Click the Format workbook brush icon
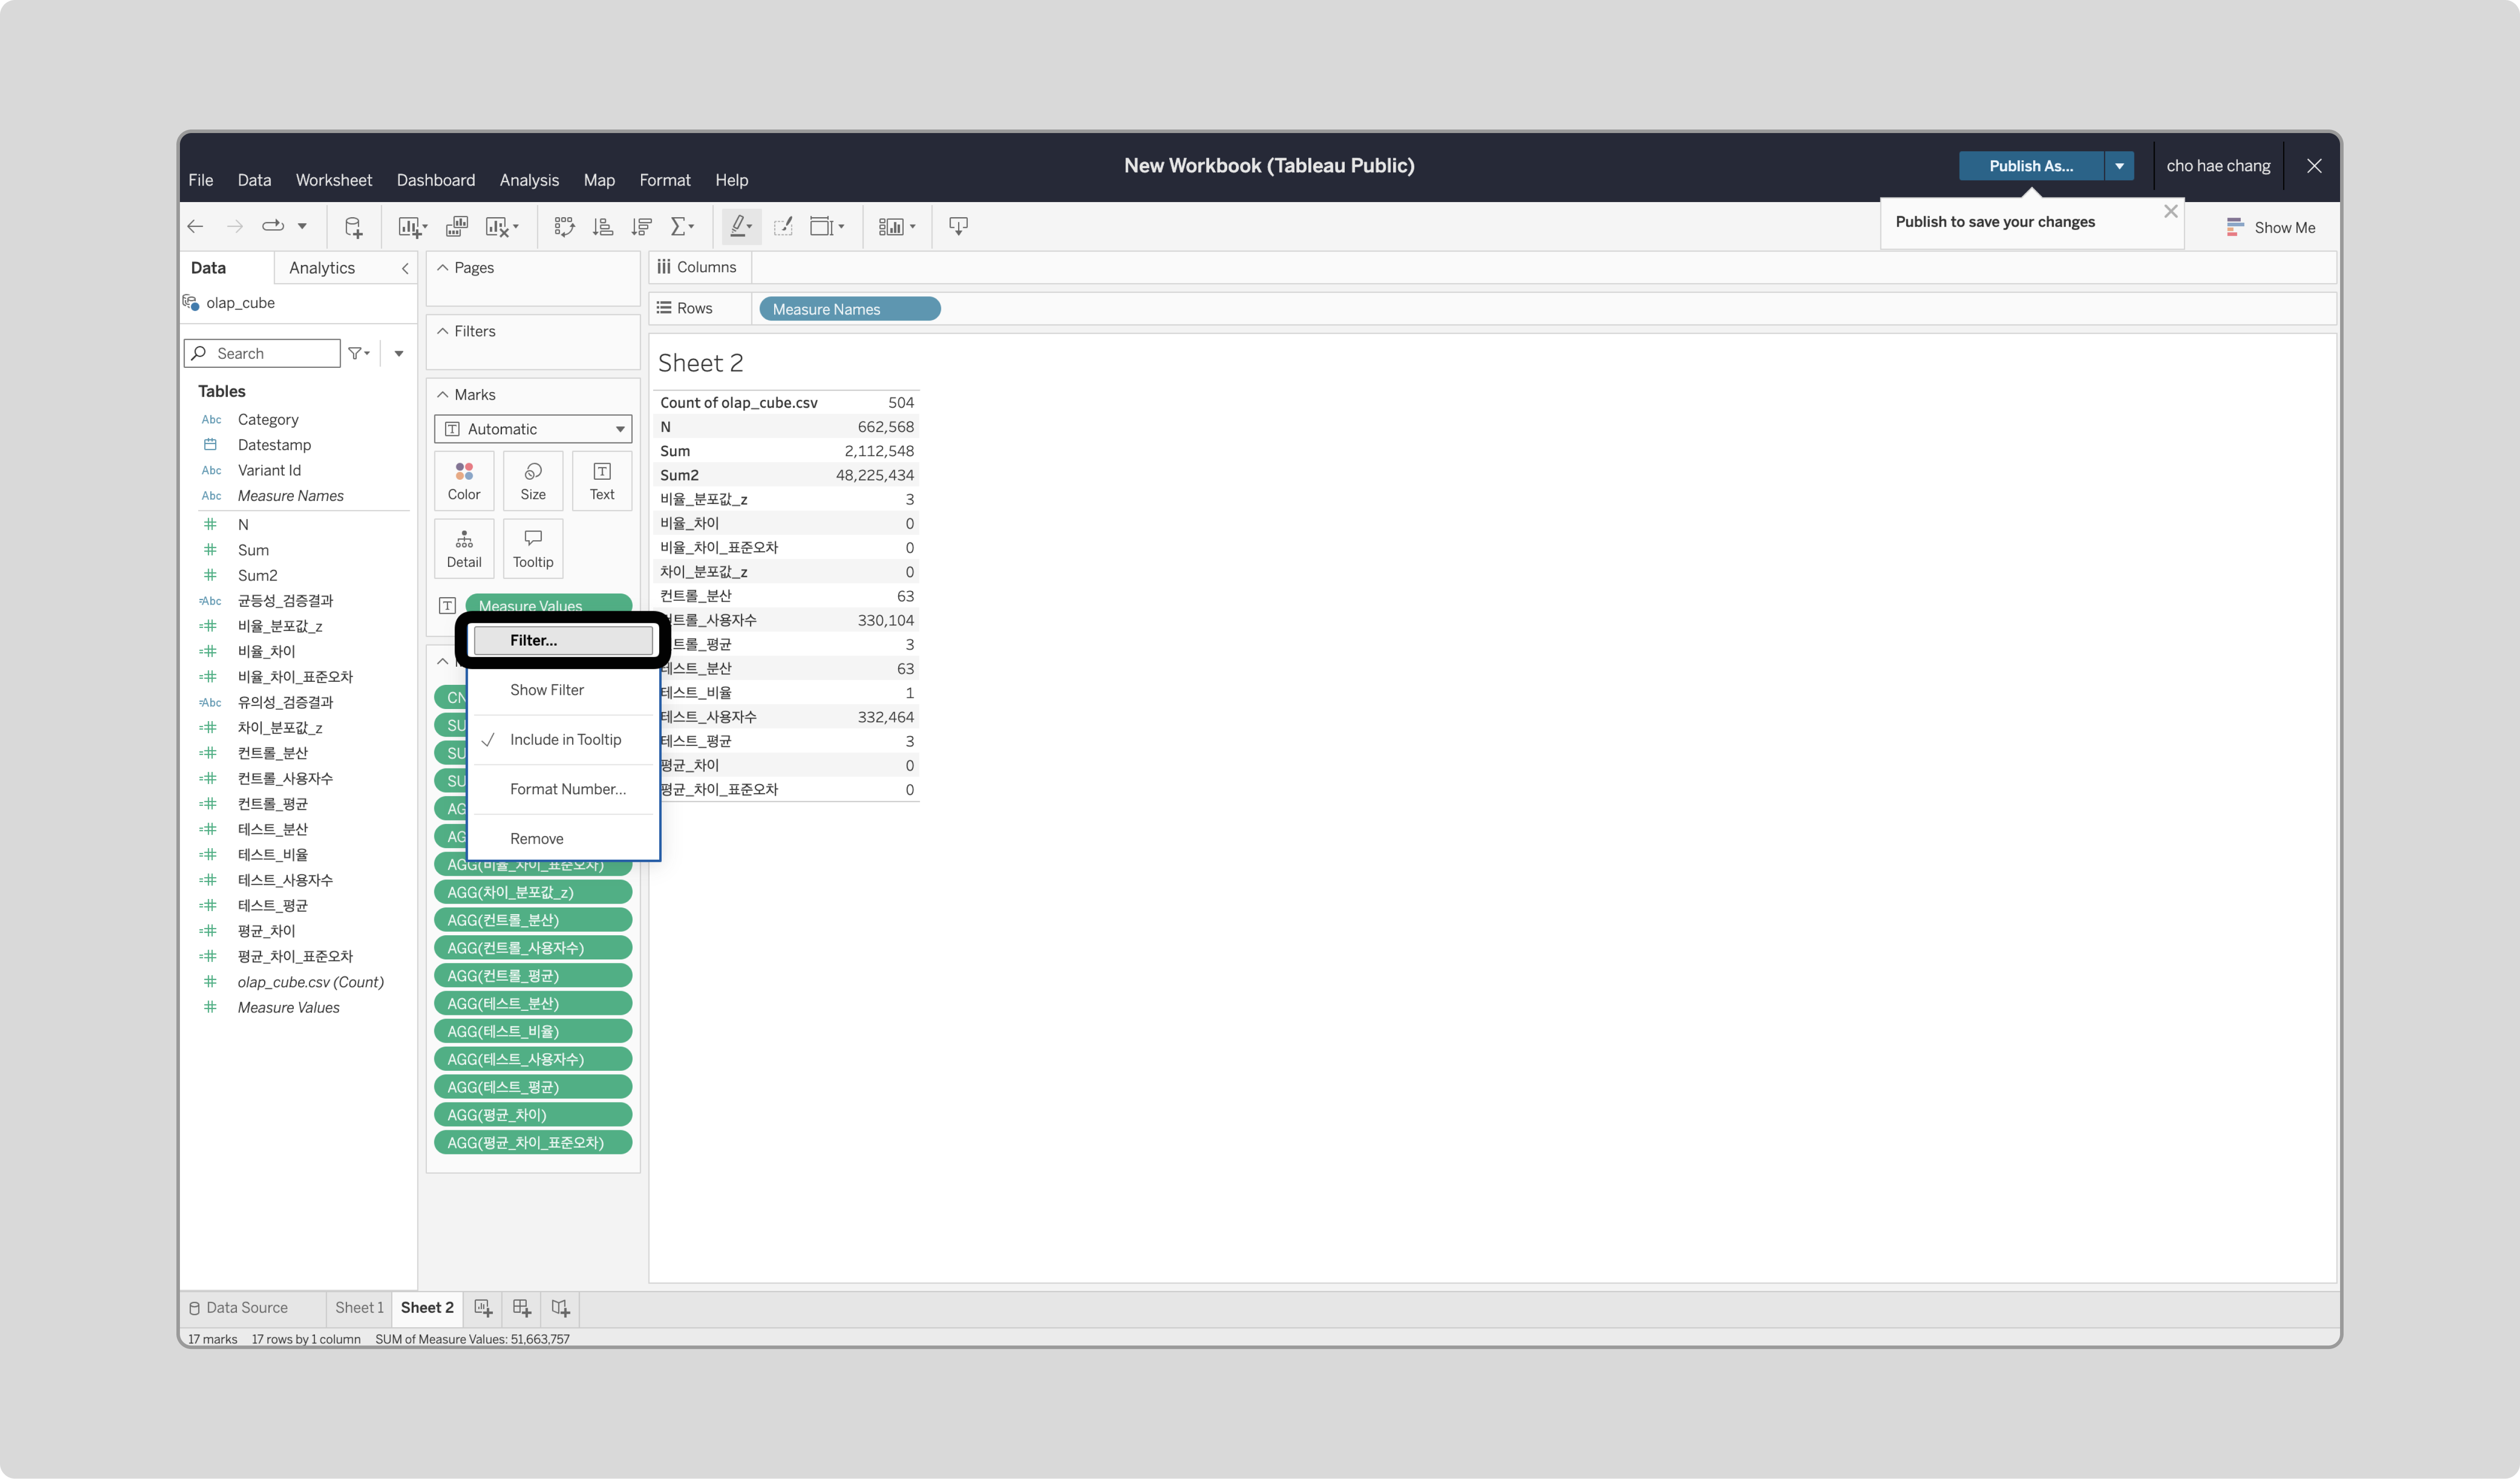Image resolution: width=2520 pixels, height=1479 pixels. click(784, 227)
